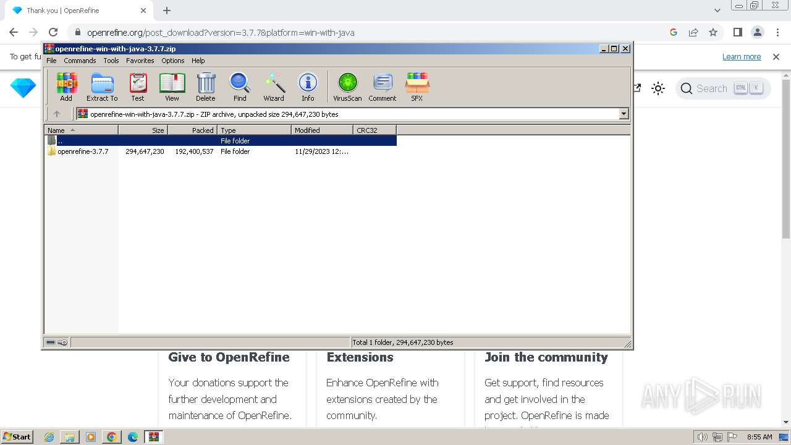
Task: Open Chrome profile avatar
Action: (758, 32)
